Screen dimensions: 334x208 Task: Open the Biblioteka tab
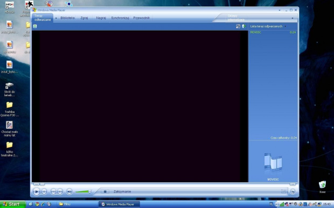(x=67, y=18)
